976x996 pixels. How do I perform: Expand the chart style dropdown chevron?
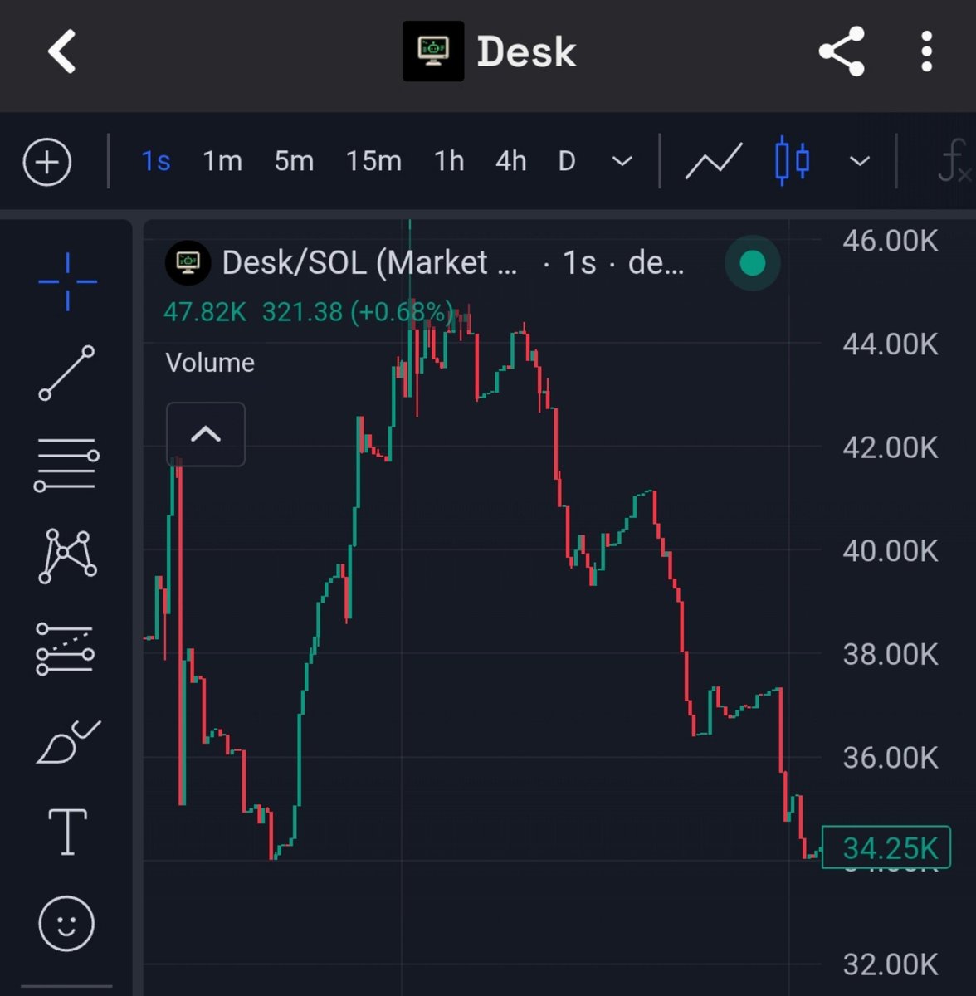[x=861, y=161]
